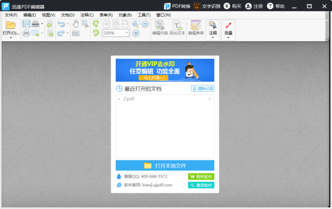The height and width of the screenshot is (209, 332).
Task: Open the 窗口(W) menu
Action: 163,15
